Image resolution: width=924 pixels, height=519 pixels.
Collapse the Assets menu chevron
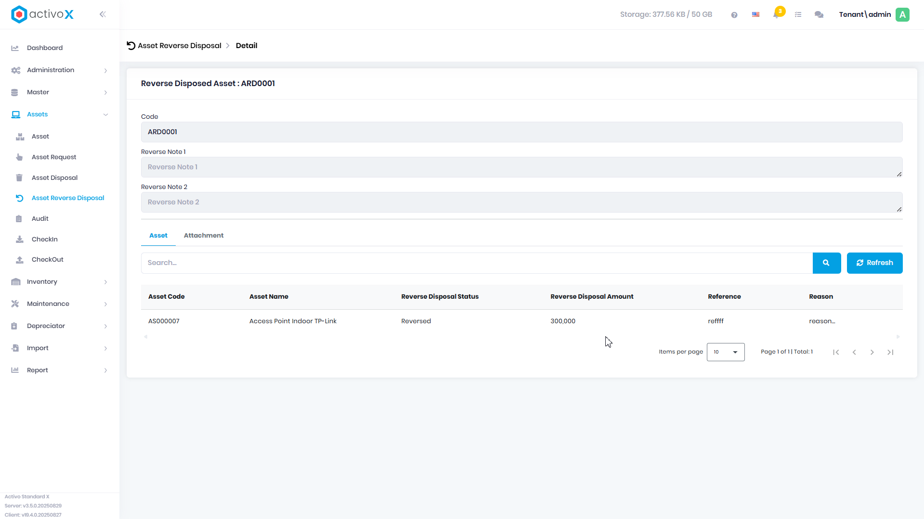click(105, 114)
